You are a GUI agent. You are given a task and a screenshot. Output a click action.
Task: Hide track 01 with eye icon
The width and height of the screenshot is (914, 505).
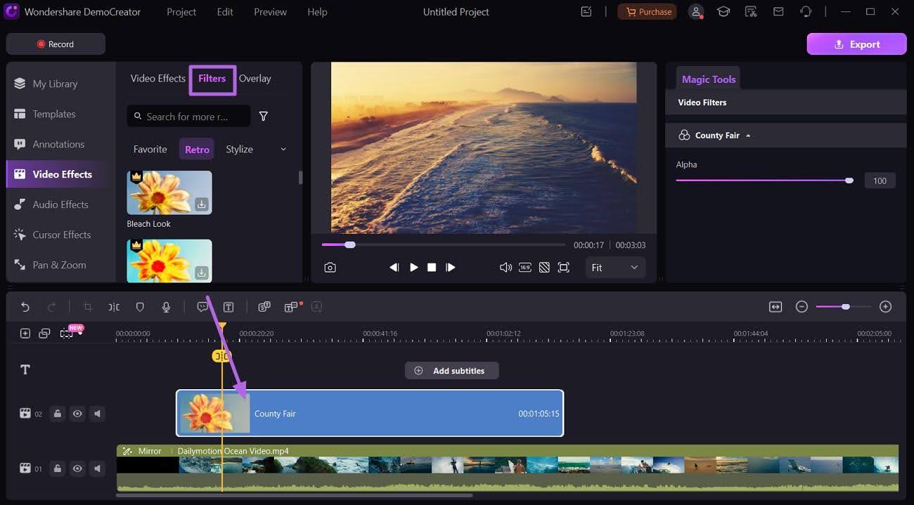pyautogui.click(x=77, y=468)
